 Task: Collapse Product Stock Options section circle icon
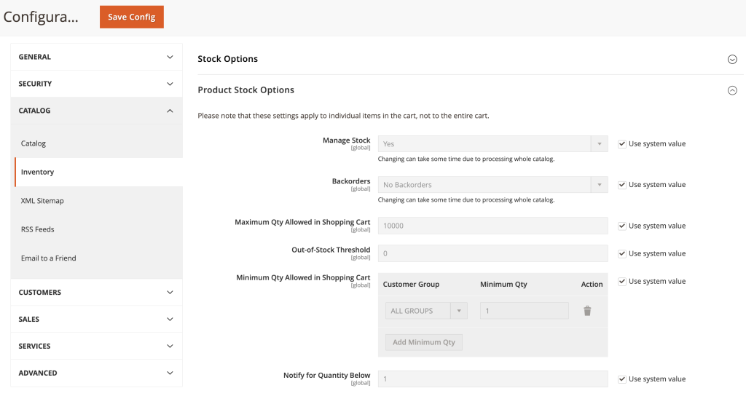point(732,90)
